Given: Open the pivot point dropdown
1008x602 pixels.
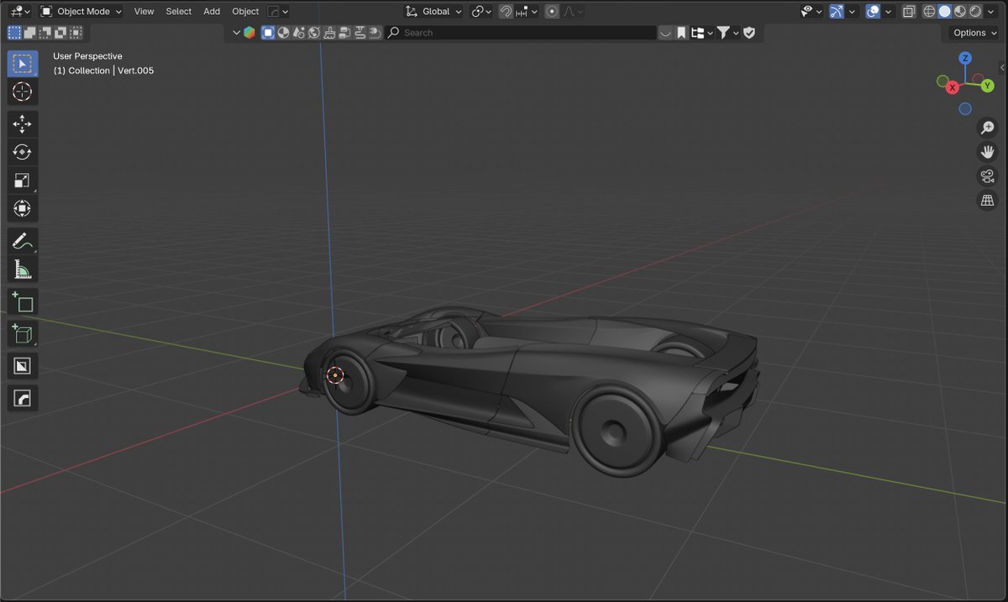Looking at the screenshot, I should pos(481,12).
